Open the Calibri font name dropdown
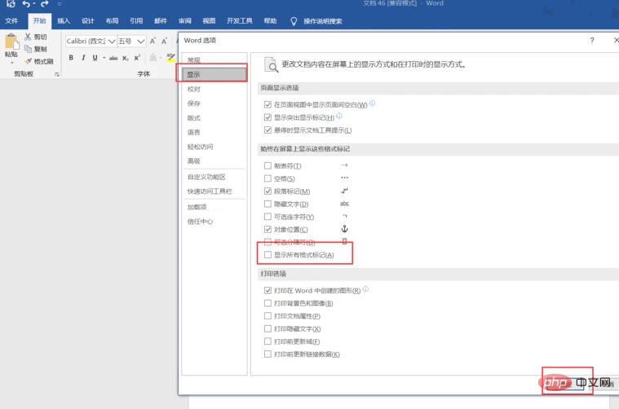The height and width of the screenshot is (409, 619). coord(112,41)
